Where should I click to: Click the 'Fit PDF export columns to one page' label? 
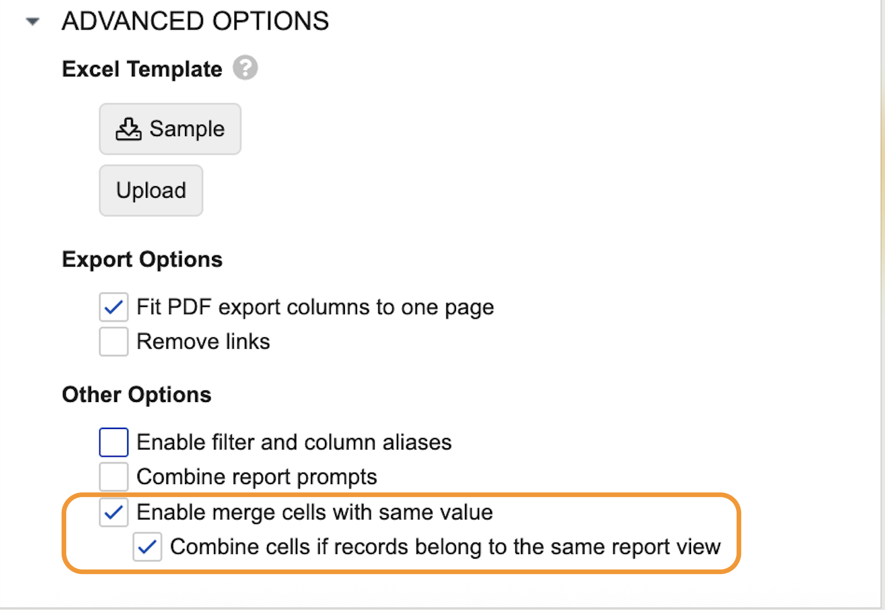tap(315, 308)
